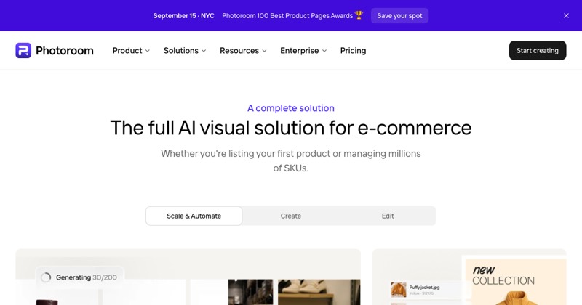Image resolution: width=582 pixels, height=305 pixels.
Task: Click the Photoroom wordmark text
Action: (65, 50)
